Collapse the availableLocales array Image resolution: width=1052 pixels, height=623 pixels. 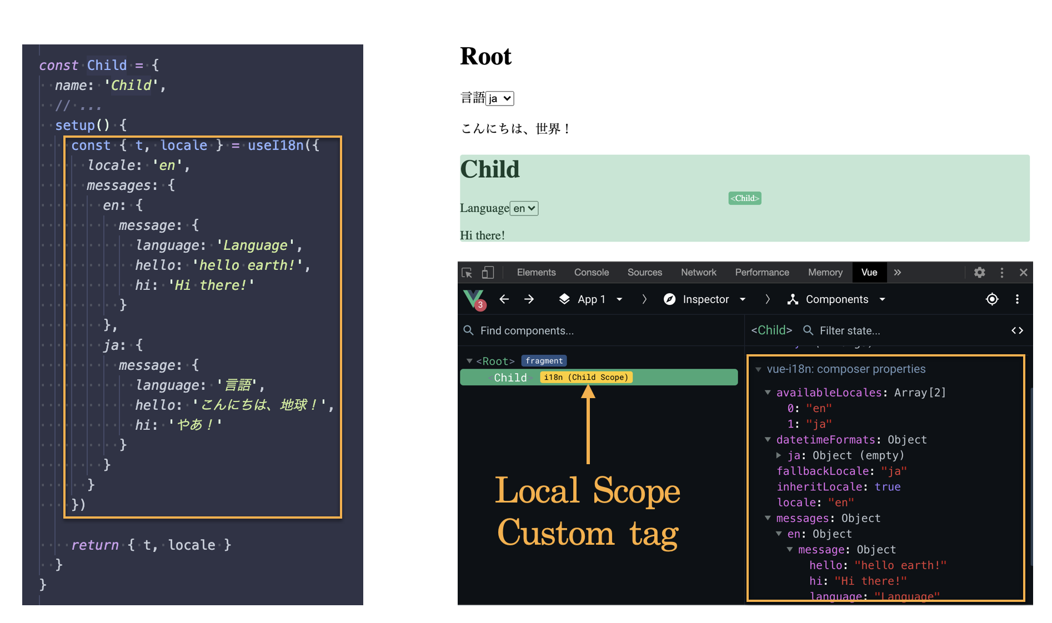768,393
